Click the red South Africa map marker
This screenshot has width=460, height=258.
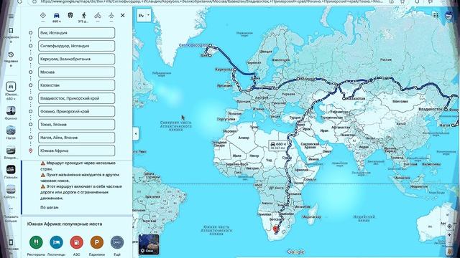point(275,229)
